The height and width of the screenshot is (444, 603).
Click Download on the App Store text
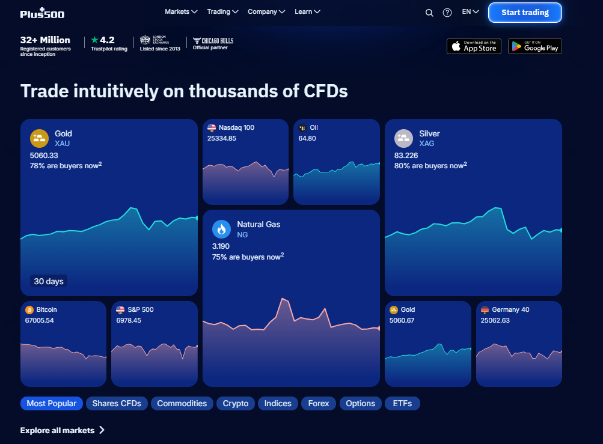tap(480, 46)
